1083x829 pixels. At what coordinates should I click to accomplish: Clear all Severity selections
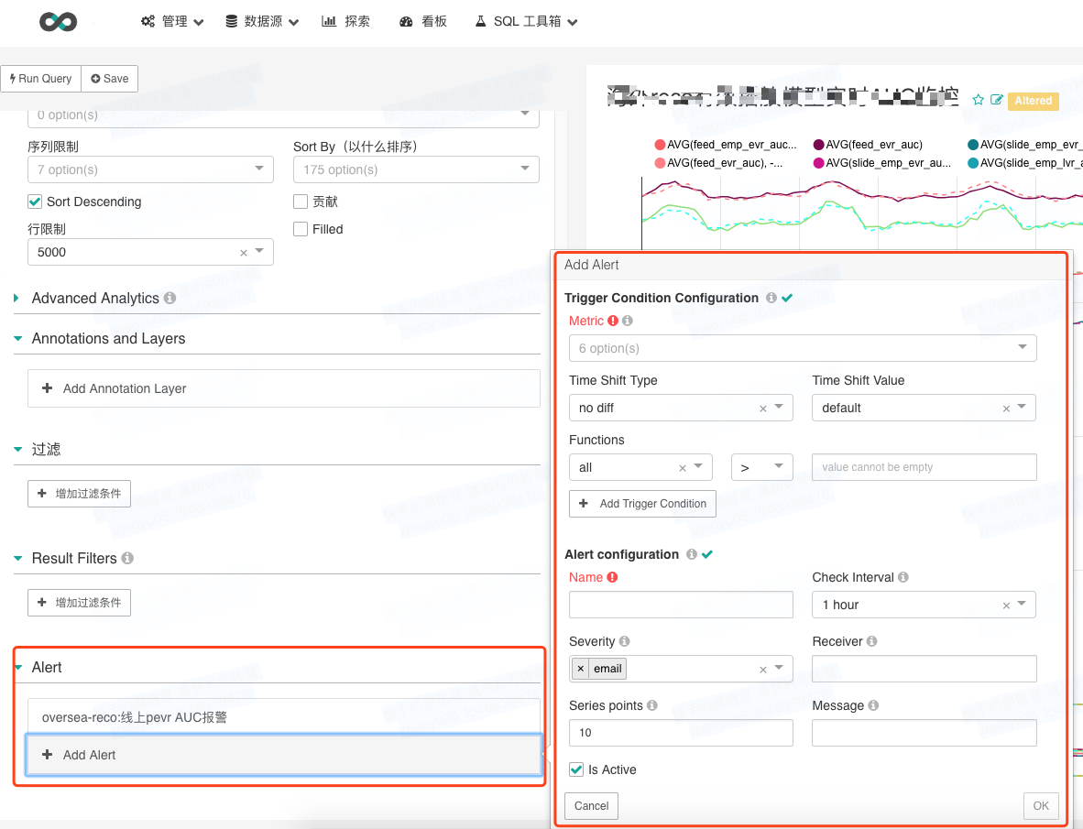pos(763,670)
